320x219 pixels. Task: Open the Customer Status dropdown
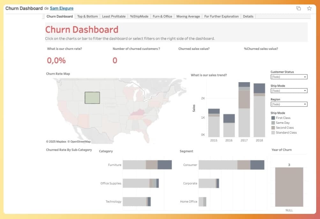point(289,77)
